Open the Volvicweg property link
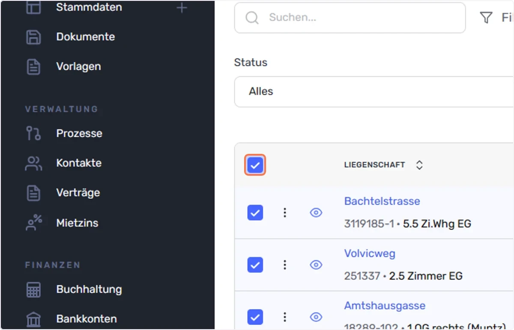The height and width of the screenshot is (330, 514). coord(370,253)
